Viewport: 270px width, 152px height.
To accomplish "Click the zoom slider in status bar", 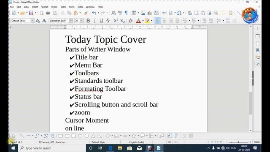I will click(238, 142).
